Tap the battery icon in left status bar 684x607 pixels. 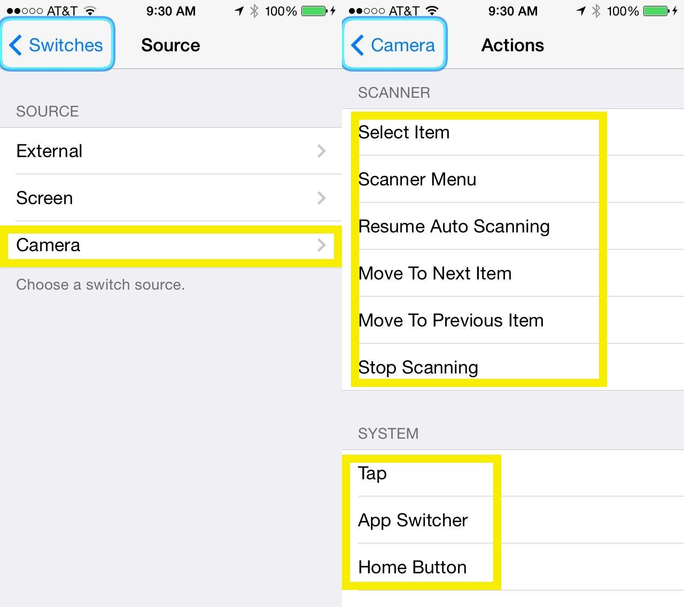314,11
